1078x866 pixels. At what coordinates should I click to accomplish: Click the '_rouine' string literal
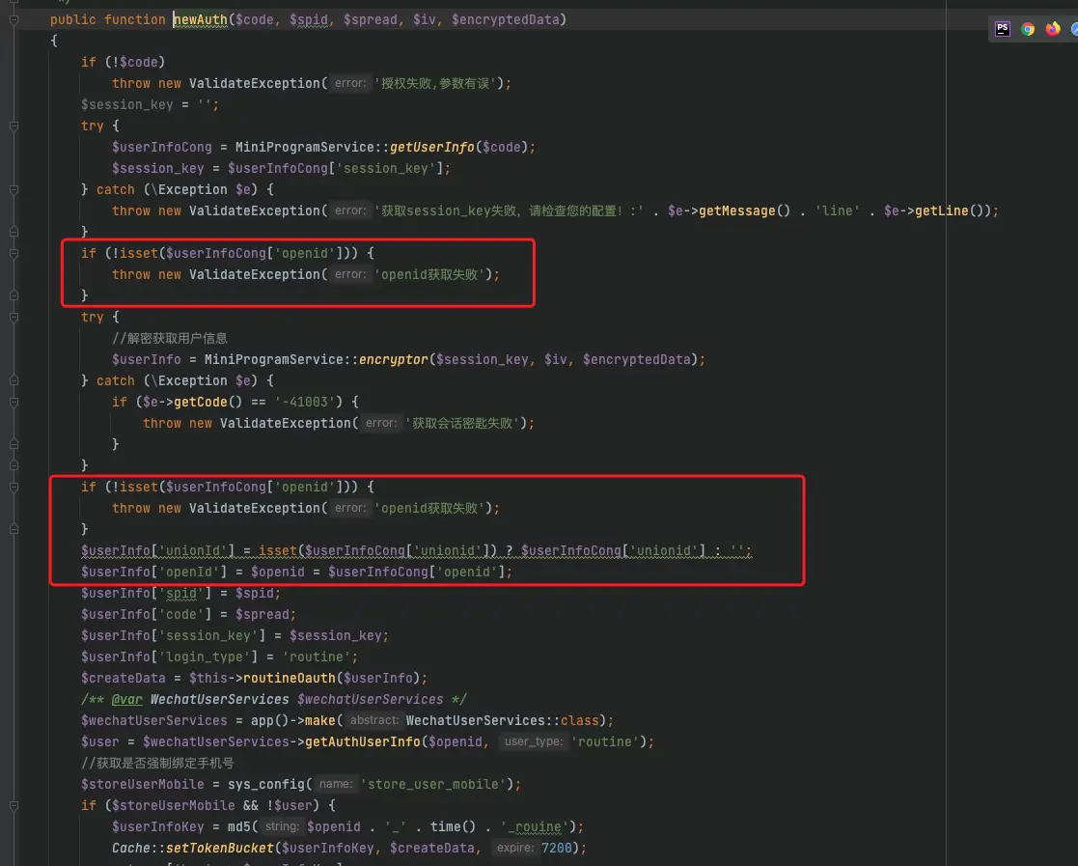534,827
